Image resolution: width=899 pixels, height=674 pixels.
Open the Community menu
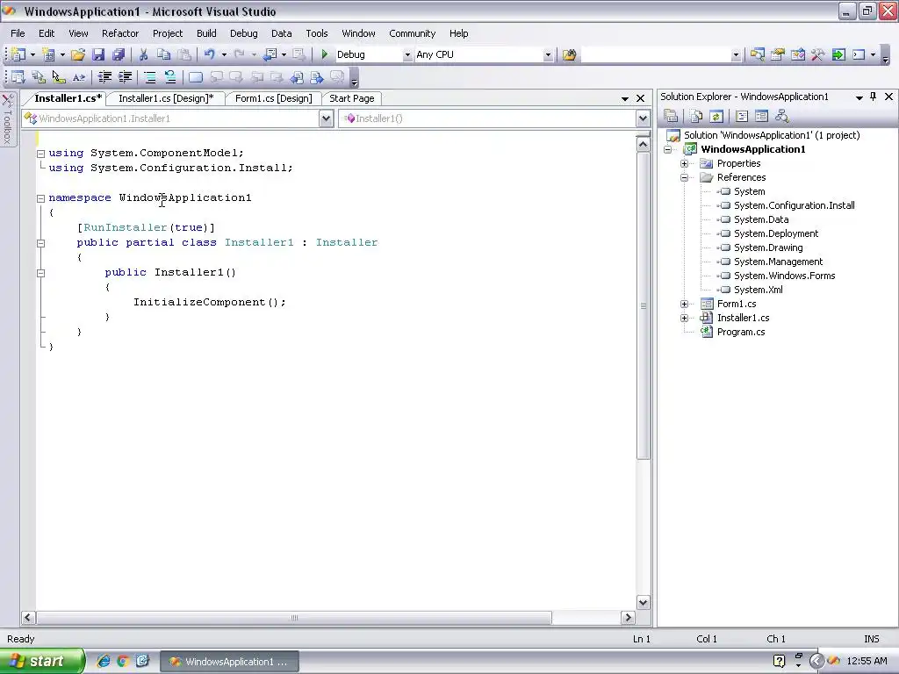tap(413, 33)
